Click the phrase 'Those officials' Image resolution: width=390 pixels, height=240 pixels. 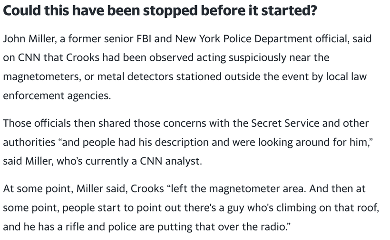[37, 123]
